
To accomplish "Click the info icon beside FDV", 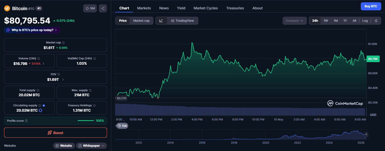I will click(59, 74).
